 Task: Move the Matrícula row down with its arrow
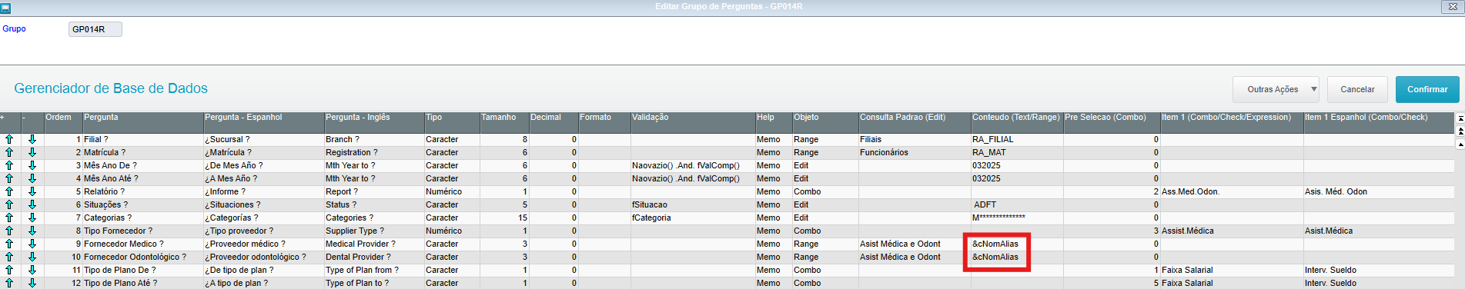(x=32, y=153)
